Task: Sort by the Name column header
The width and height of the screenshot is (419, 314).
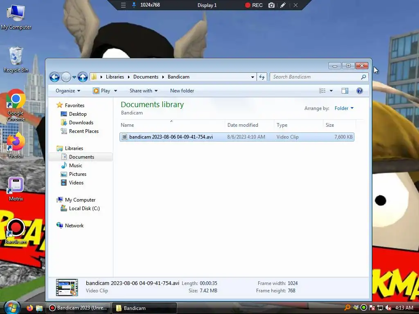Action: click(x=172, y=125)
